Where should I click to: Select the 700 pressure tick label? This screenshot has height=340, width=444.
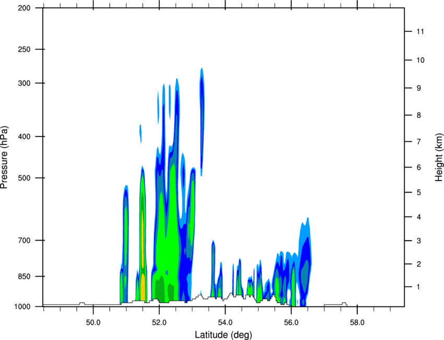pyautogui.click(x=24, y=240)
